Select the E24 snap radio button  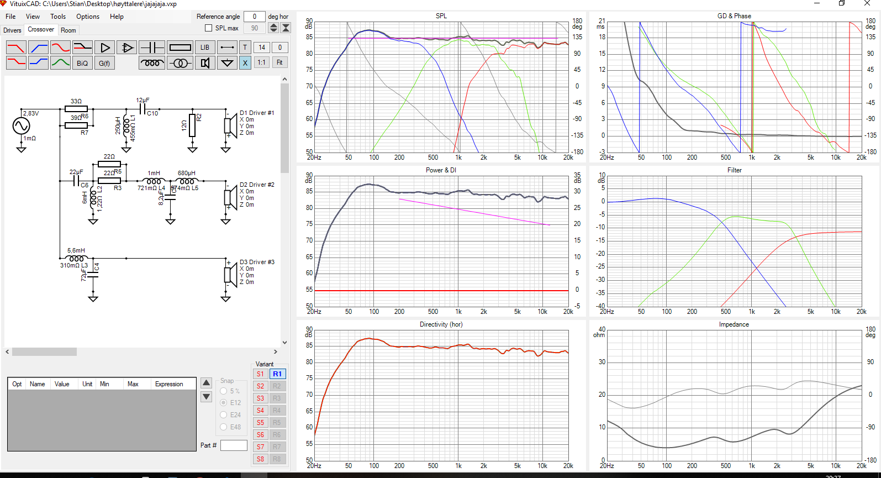[x=224, y=415]
